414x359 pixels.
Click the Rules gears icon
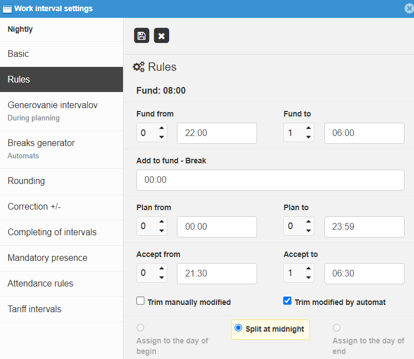coord(139,67)
